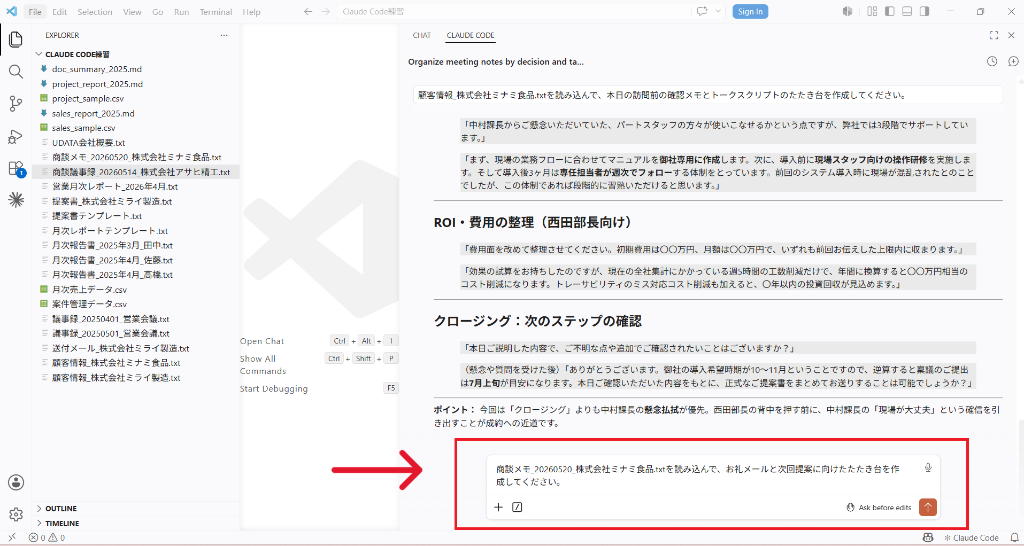Start a new Claude Code conversation
Screen dimensions: 1024x546
click(1013, 61)
